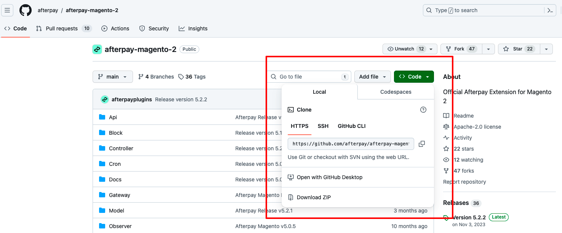The image size is (562, 233).
Task: Click the GitHub logo home icon
Action: click(26, 10)
